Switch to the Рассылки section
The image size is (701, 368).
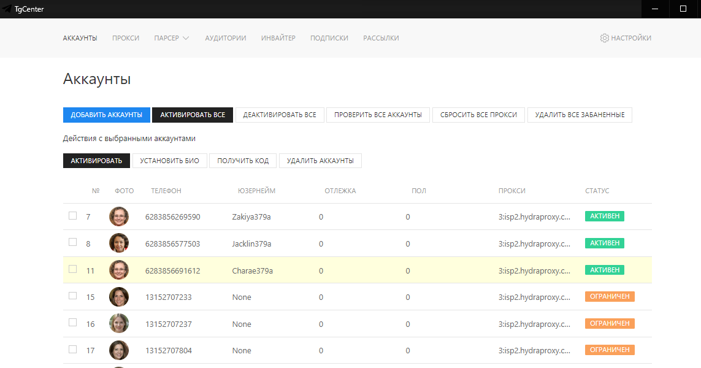point(381,38)
